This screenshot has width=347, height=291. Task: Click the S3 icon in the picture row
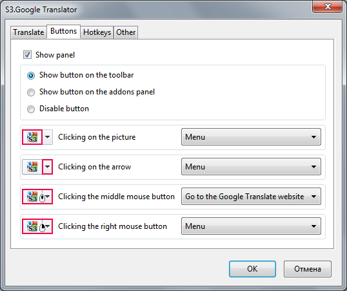click(x=32, y=137)
